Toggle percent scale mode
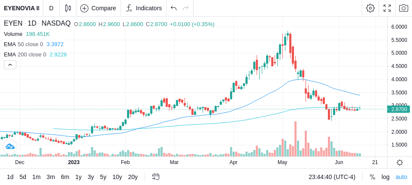This screenshot has width=412, height=185. coord(373,177)
